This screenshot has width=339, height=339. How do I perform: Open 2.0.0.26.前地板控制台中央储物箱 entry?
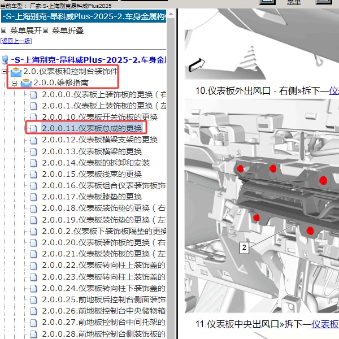104,311
